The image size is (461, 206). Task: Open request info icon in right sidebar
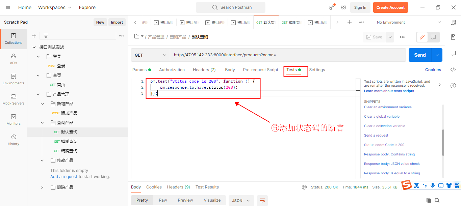coord(453,86)
